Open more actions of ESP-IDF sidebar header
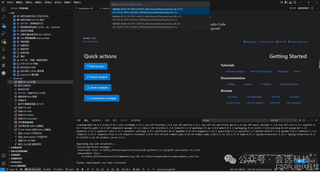The image size is (320, 172). pos(70,8)
